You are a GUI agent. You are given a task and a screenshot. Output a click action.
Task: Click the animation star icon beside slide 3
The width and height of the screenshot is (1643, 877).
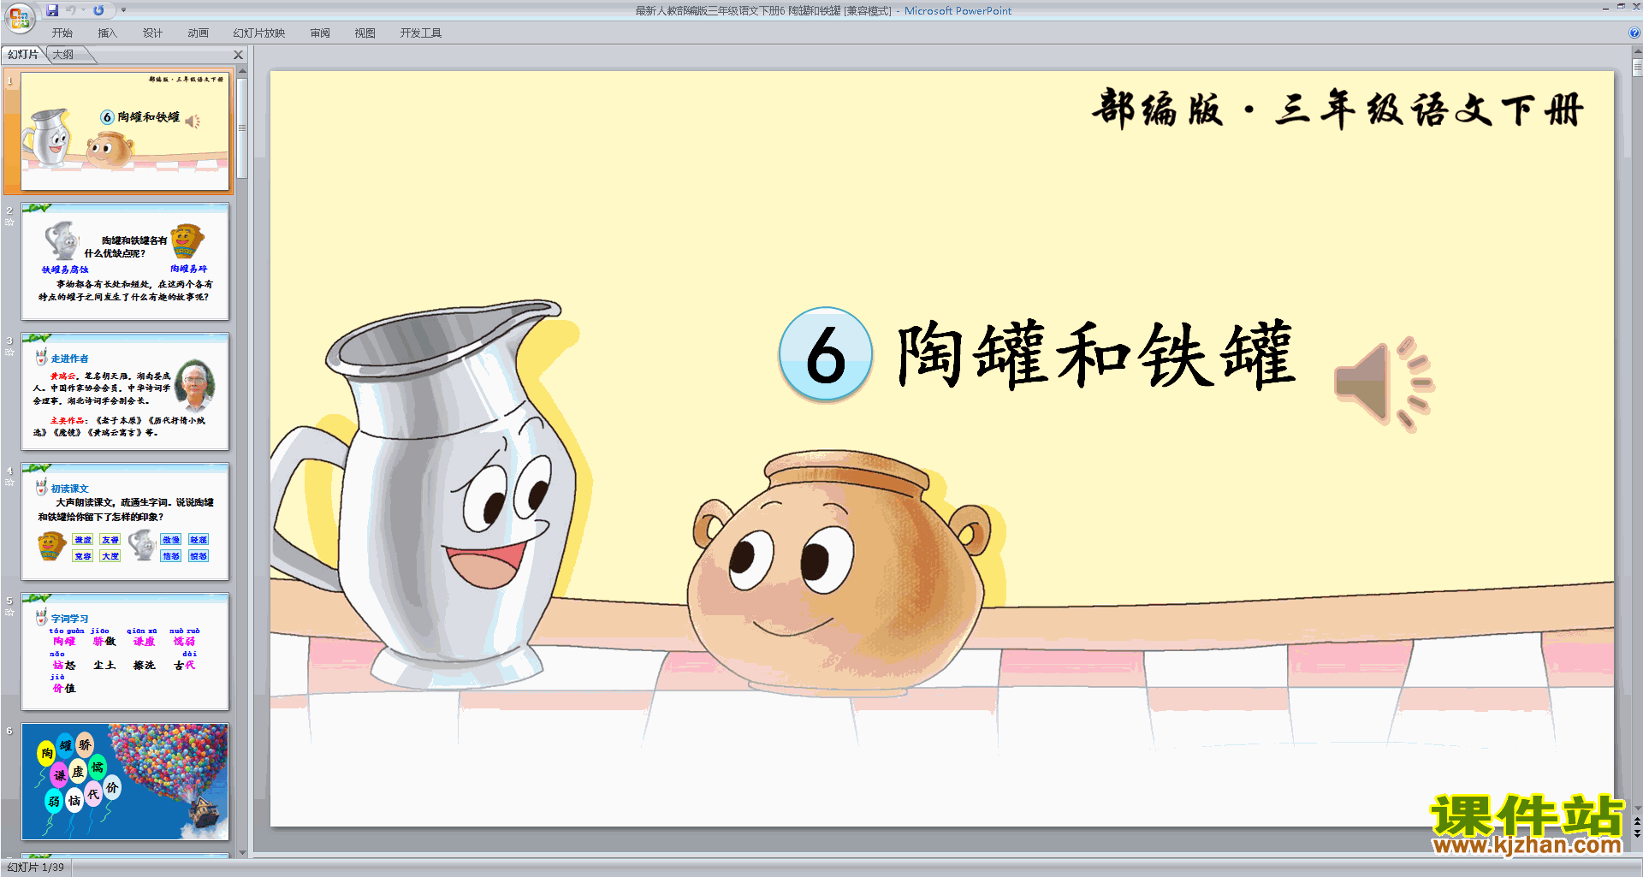pos(9,353)
